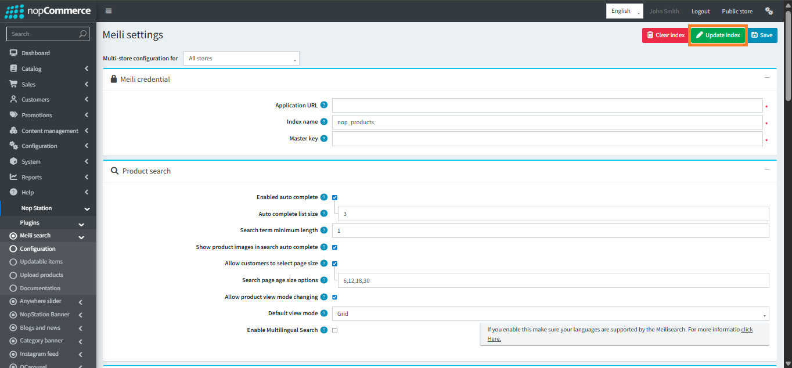792x368 pixels.
Task: Enable Multilingual Search checkbox
Action: tap(335, 330)
